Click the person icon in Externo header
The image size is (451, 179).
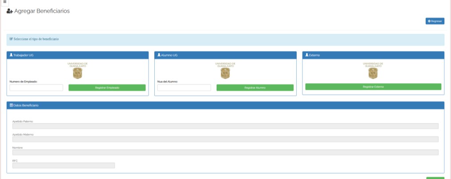point(306,55)
